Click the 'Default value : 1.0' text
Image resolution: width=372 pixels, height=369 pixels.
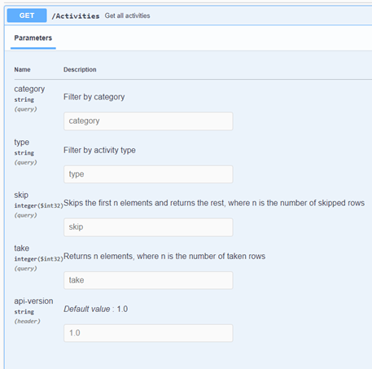[95, 309]
